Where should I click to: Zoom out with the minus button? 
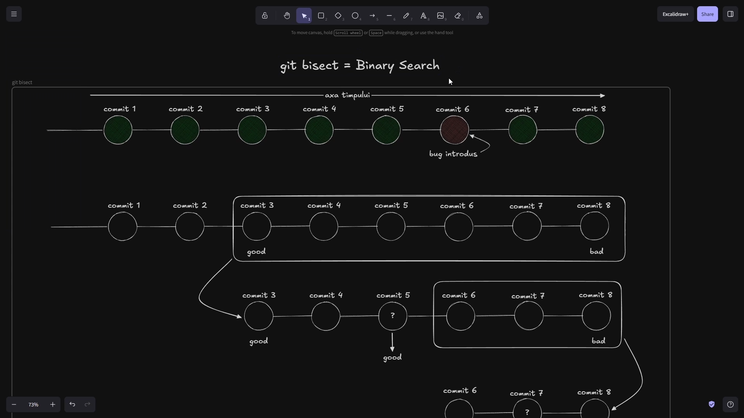click(14, 404)
